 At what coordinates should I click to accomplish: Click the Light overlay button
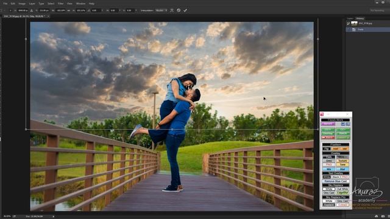(328, 157)
